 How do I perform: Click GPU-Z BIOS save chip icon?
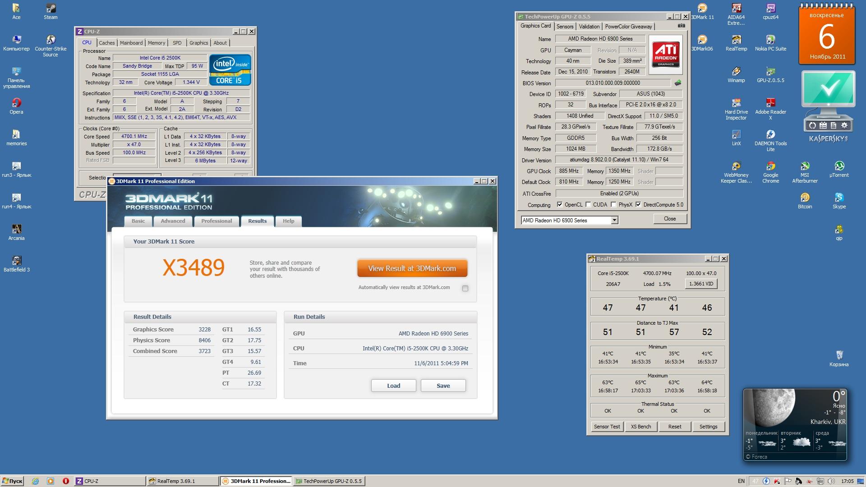click(x=677, y=83)
